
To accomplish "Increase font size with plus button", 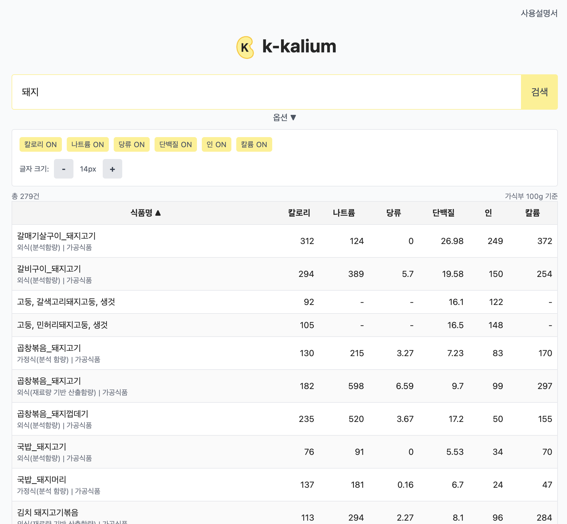I will 112,169.
